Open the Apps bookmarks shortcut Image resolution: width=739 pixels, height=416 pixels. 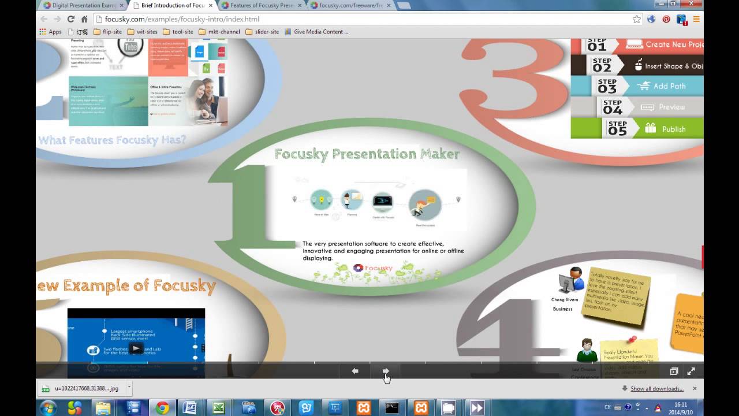coord(50,32)
